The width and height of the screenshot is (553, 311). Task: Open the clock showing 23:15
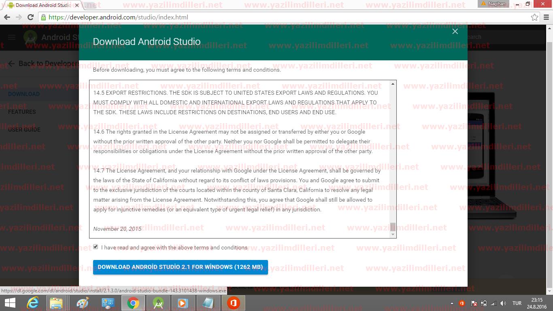click(x=537, y=303)
